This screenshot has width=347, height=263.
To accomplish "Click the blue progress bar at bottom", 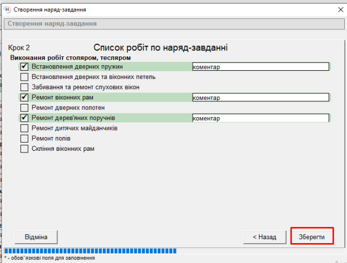I will tap(90, 251).
